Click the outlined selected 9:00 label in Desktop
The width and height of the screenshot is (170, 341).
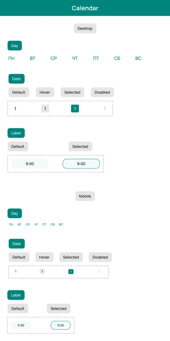pos(81,164)
